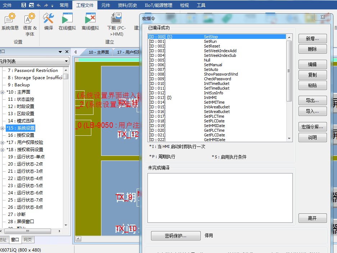Click the 密码保护... button
The width and height of the screenshot is (337, 253).
point(176,236)
